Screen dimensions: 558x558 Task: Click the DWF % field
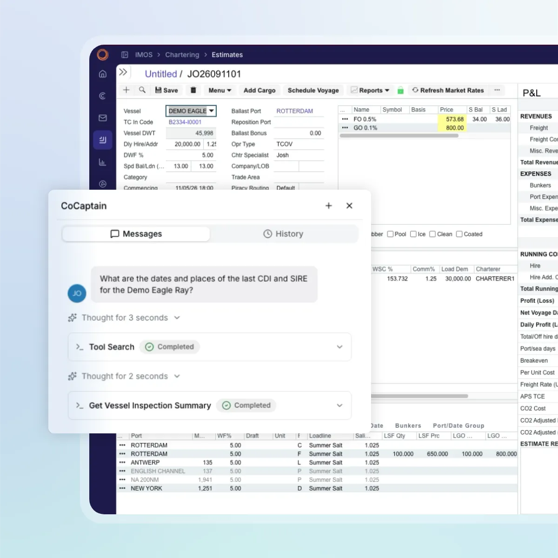pos(191,155)
